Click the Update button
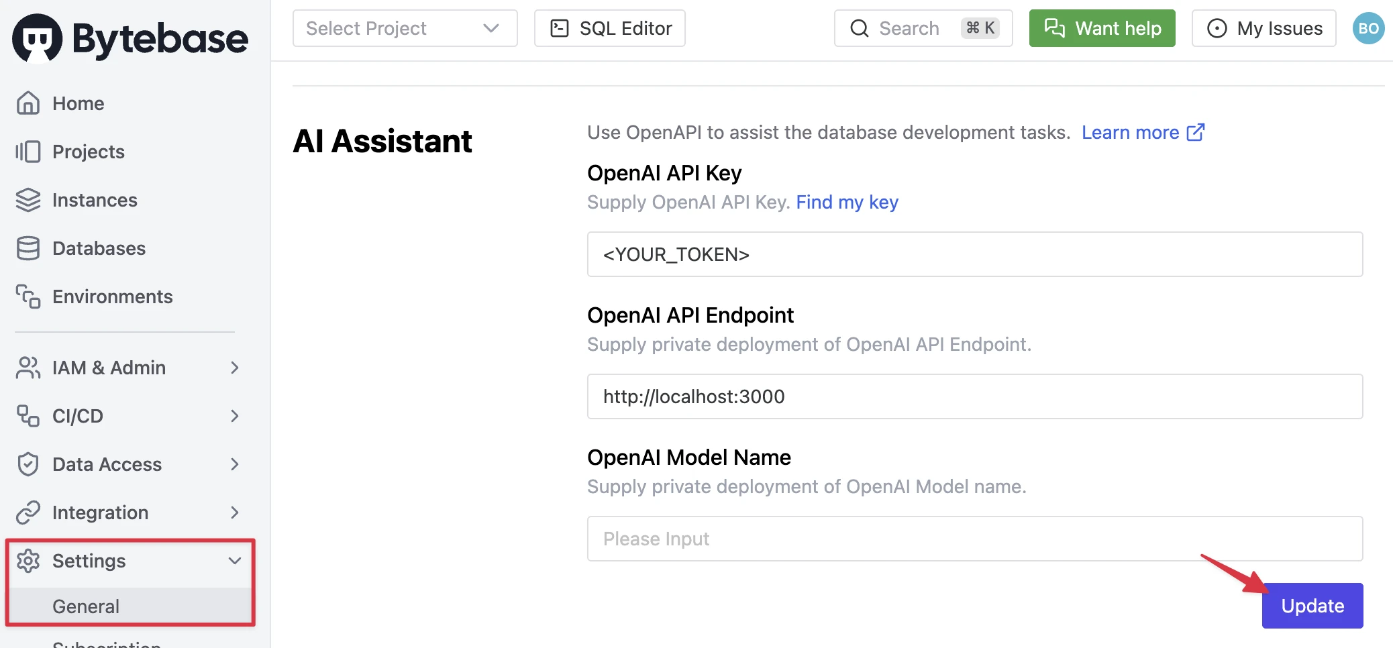Image resolution: width=1393 pixels, height=648 pixels. [1312, 606]
